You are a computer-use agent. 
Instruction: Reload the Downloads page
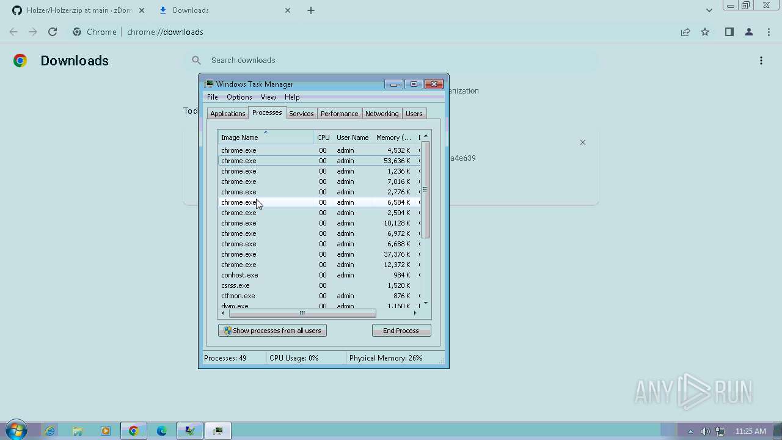click(x=53, y=32)
